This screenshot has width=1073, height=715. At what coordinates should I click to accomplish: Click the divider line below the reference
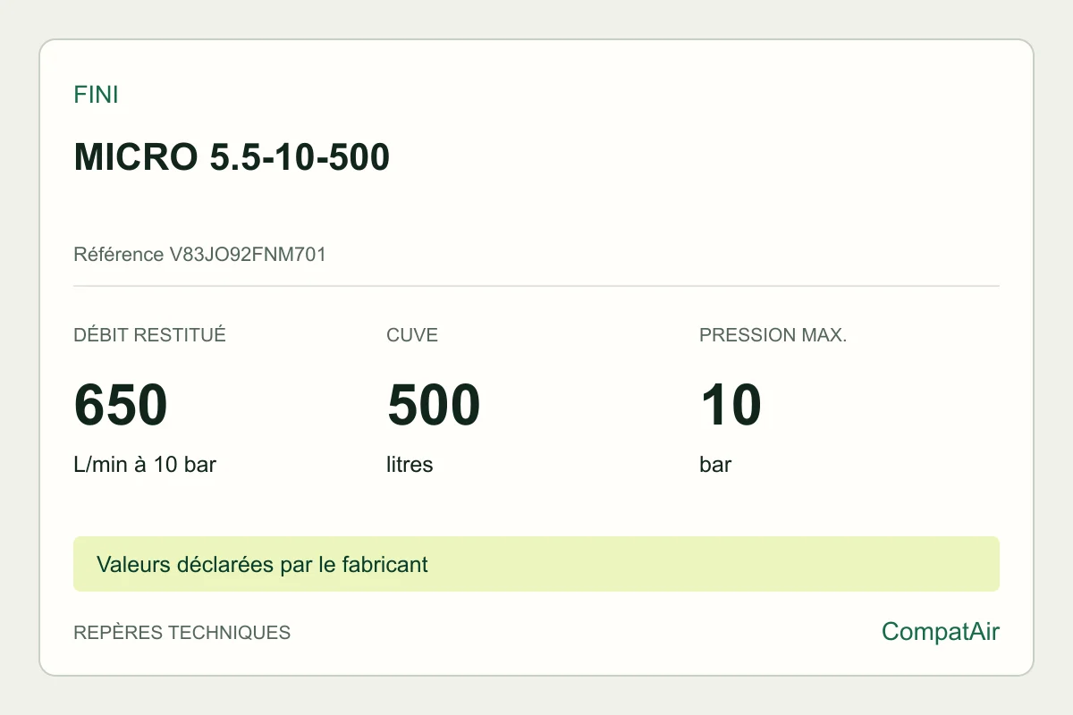tap(536, 286)
